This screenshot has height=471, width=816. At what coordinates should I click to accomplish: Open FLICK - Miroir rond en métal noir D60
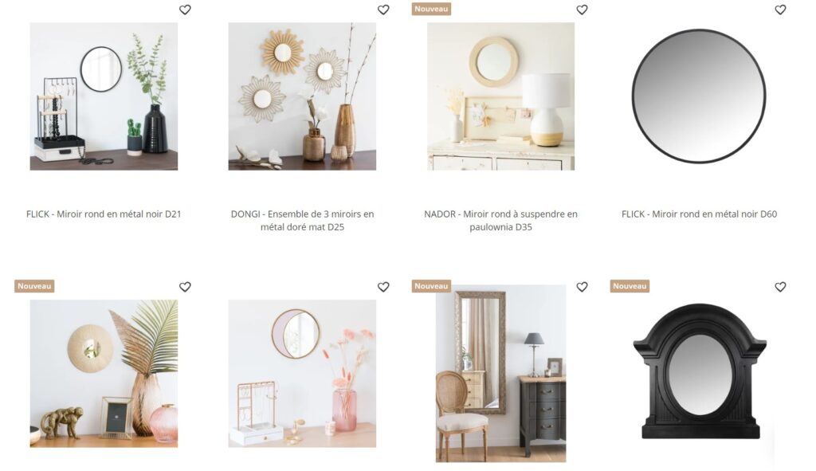click(699, 214)
